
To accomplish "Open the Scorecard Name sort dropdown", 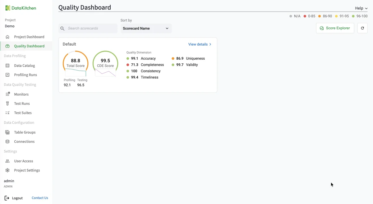I will pyautogui.click(x=146, y=28).
